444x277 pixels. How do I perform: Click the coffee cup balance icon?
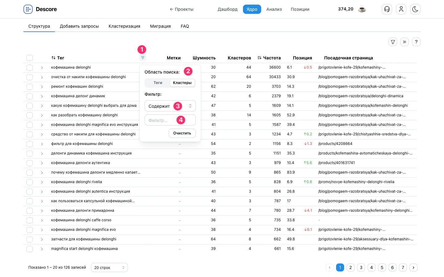(362, 9)
